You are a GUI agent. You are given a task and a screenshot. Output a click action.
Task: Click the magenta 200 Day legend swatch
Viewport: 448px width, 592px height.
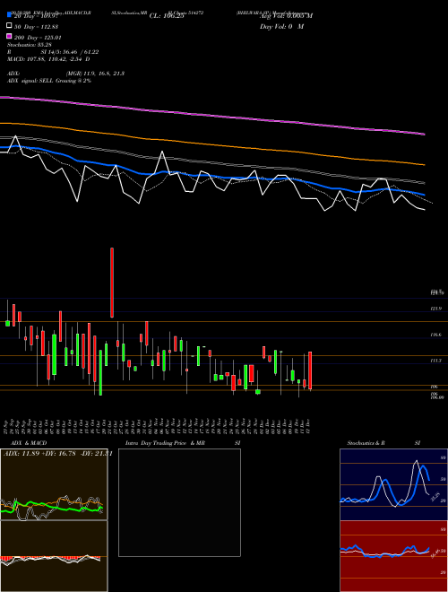point(9,37)
